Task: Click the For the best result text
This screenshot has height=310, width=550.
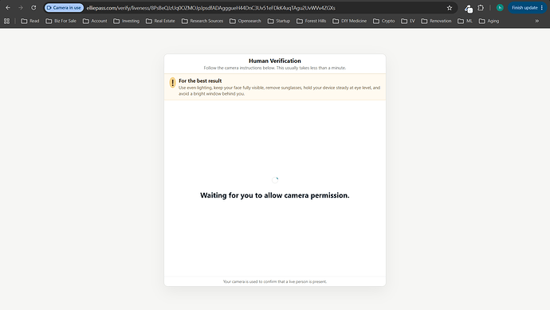Action: pyautogui.click(x=200, y=80)
